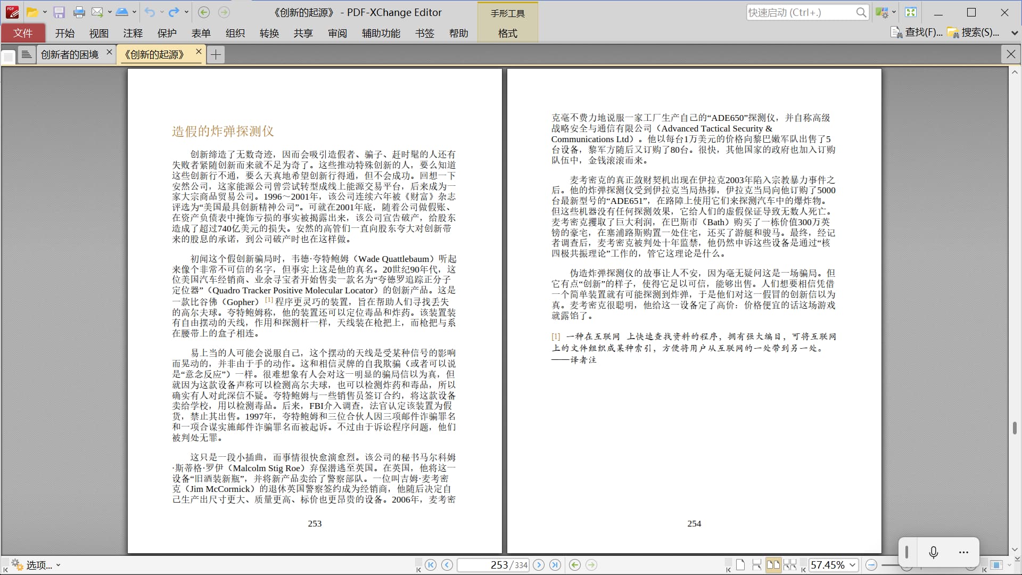
Task: Toggle two-page facing layout
Action: point(773,565)
